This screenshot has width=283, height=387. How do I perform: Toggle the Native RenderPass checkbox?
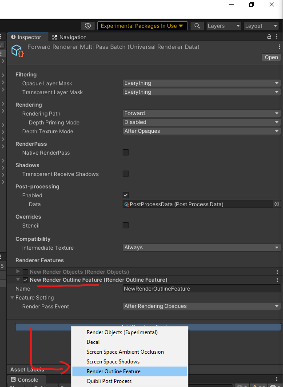pyautogui.click(x=126, y=152)
